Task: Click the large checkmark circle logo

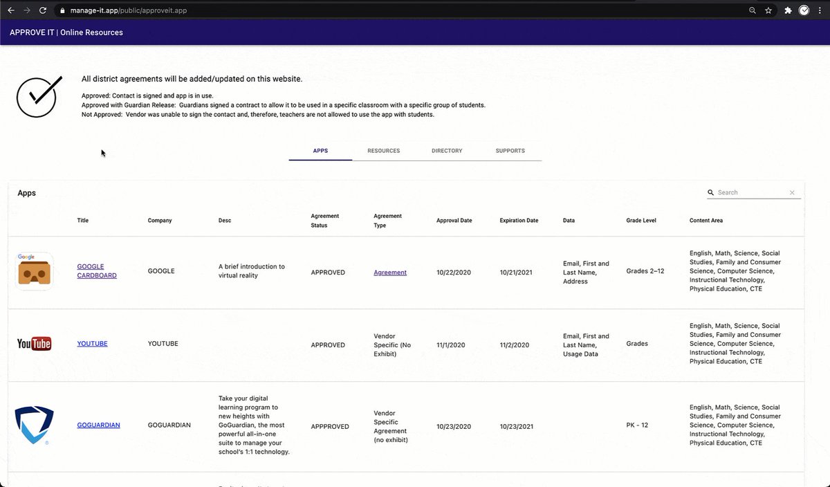Action: [39, 95]
